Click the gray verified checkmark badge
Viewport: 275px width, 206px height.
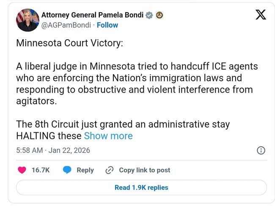click(149, 15)
